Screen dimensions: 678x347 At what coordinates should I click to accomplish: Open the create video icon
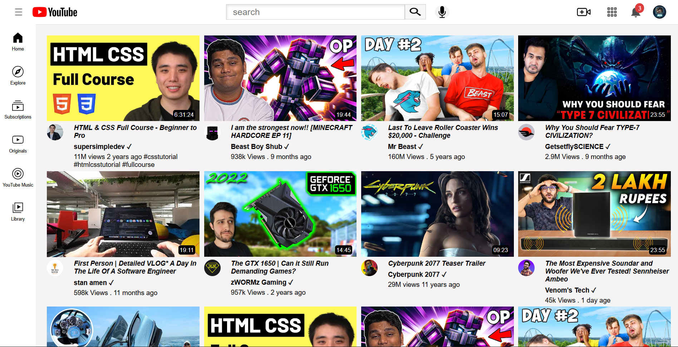(584, 12)
